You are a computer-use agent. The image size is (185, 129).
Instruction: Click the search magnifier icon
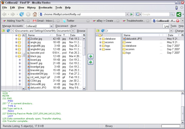172,14
